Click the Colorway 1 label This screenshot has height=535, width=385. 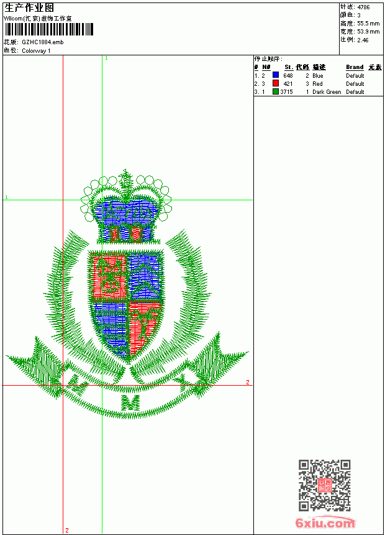click(36, 51)
